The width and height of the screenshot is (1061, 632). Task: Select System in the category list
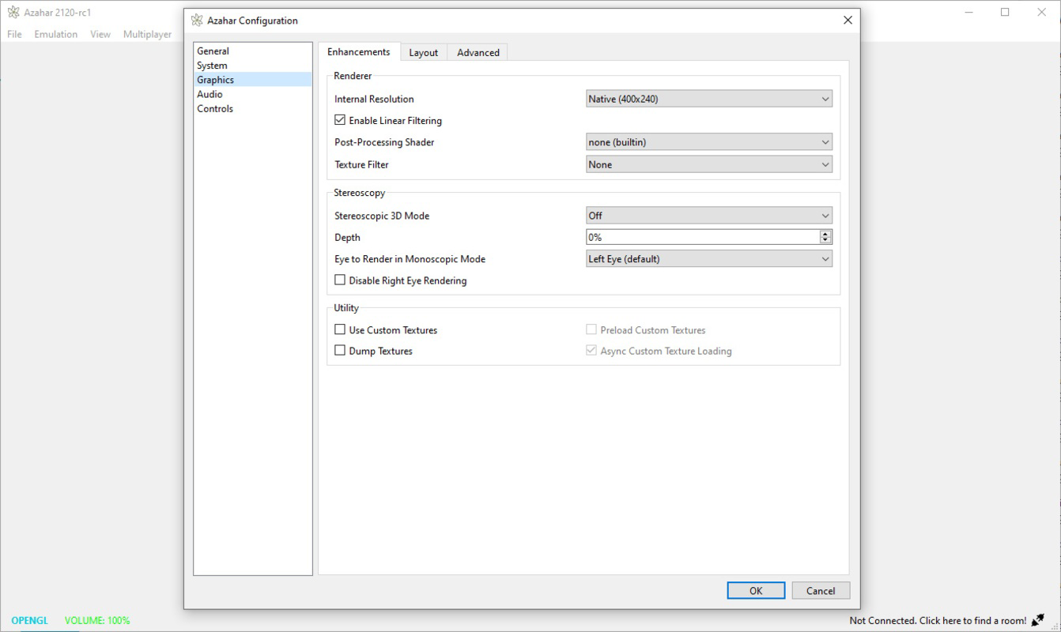(252, 66)
